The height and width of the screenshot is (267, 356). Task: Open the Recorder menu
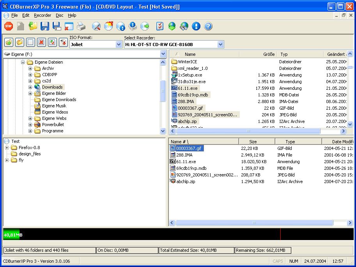click(43, 15)
